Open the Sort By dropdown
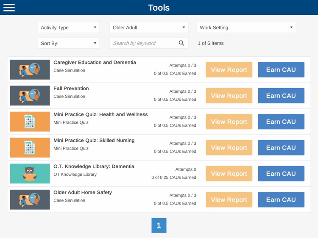Viewport: 318px width, 238px height. coord(68,43)
